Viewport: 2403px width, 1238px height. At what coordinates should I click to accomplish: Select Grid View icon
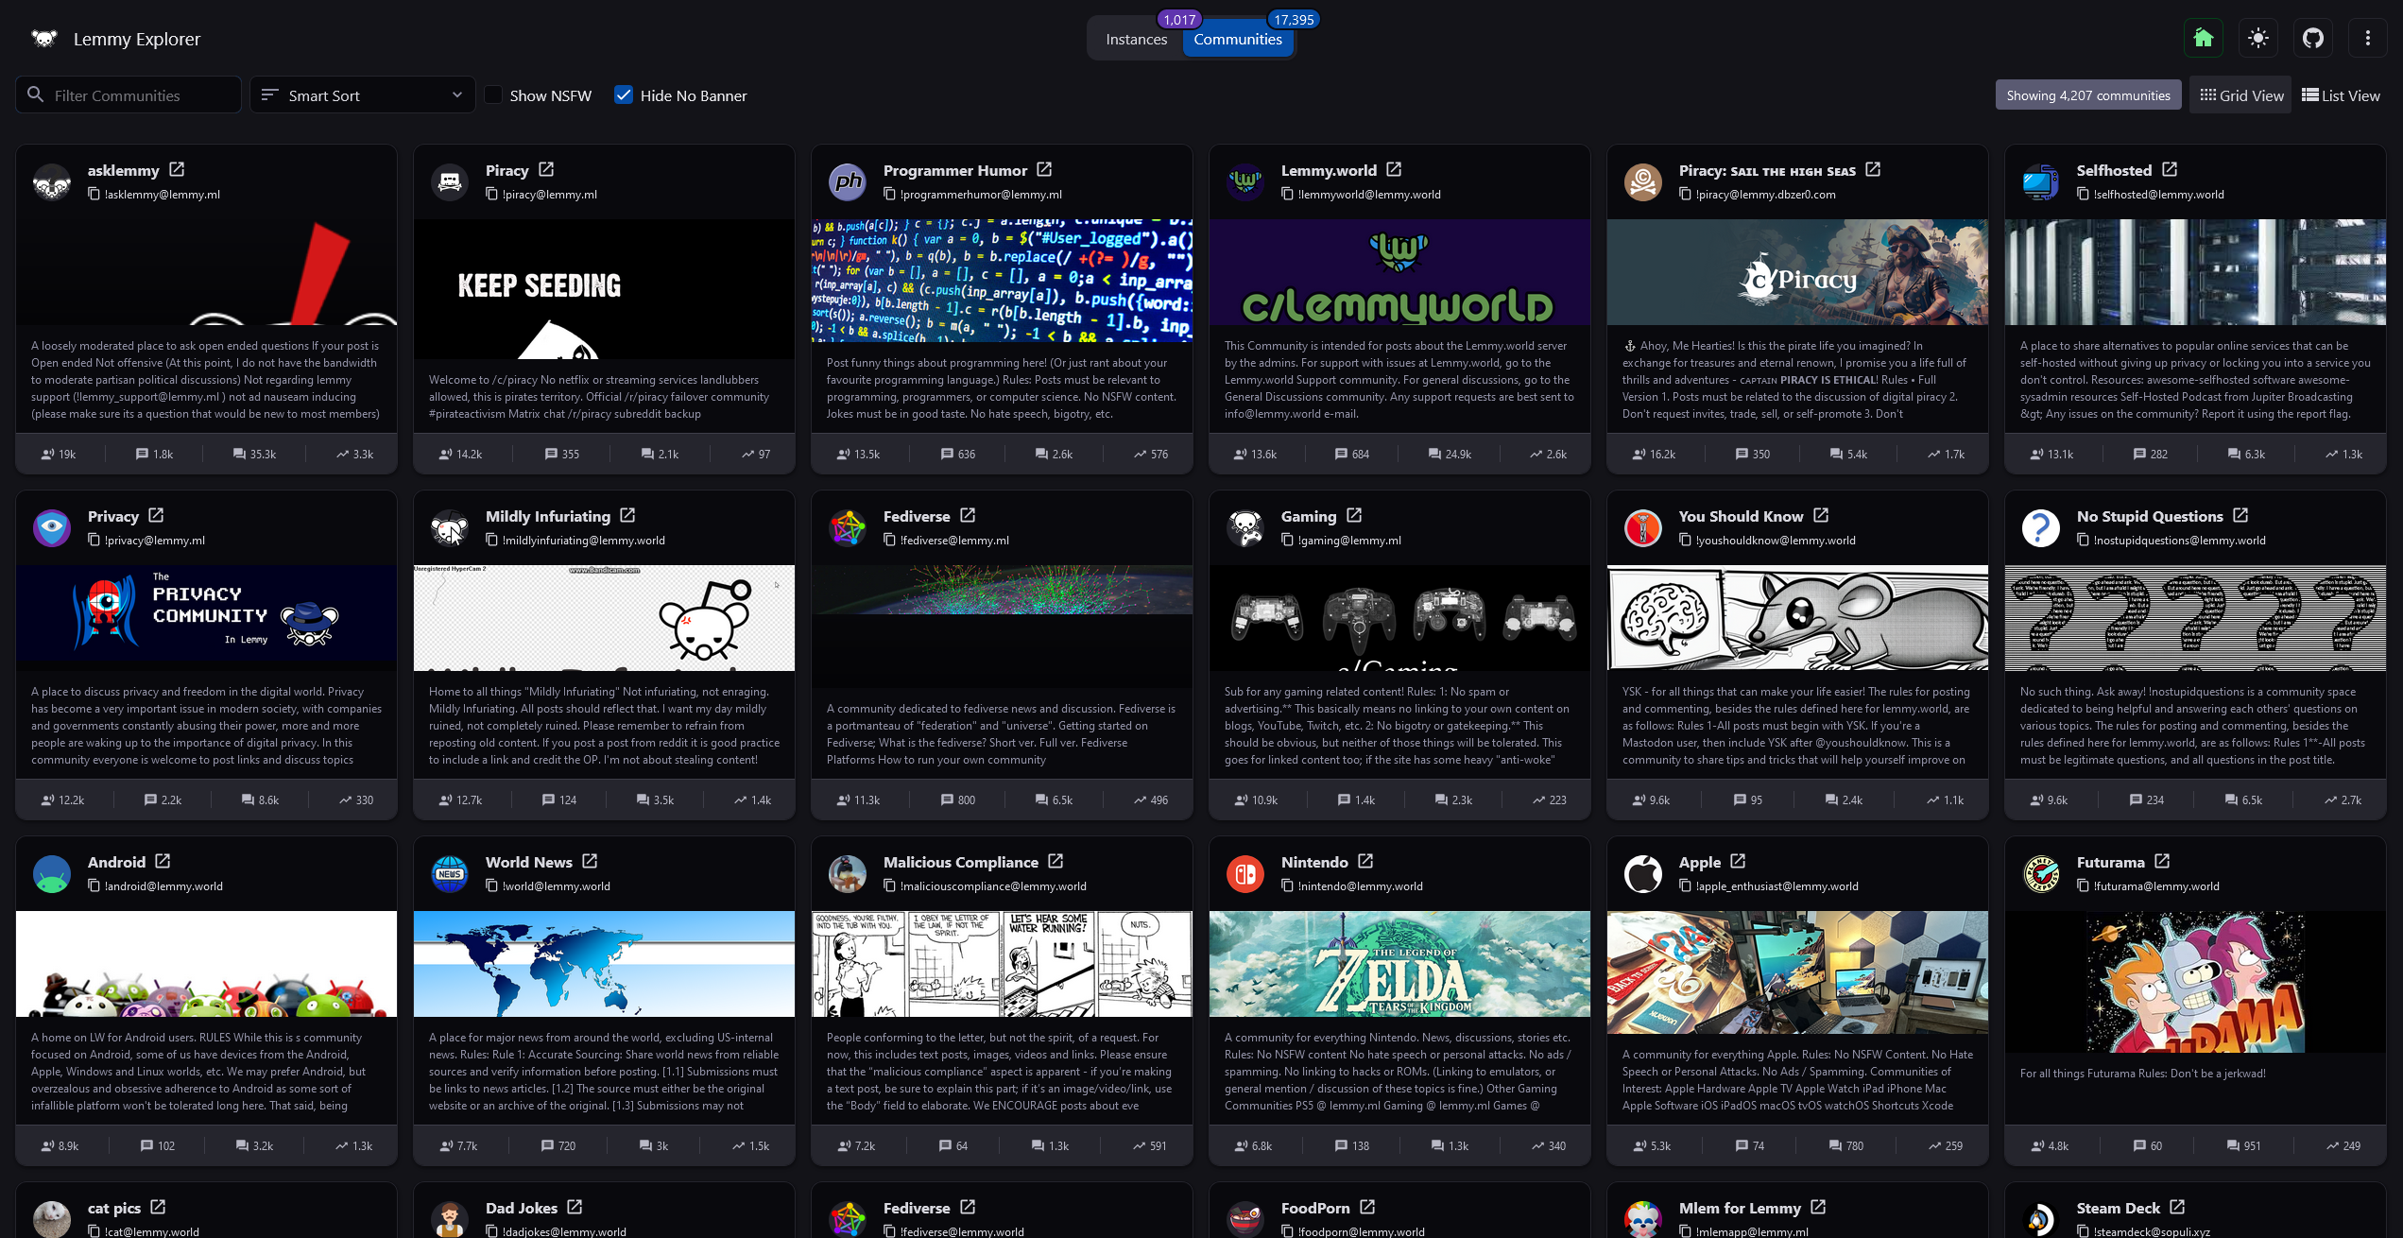click(2207, 95)
